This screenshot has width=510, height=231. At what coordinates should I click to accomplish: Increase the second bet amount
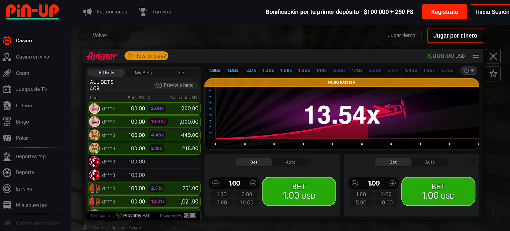(392, 183)
